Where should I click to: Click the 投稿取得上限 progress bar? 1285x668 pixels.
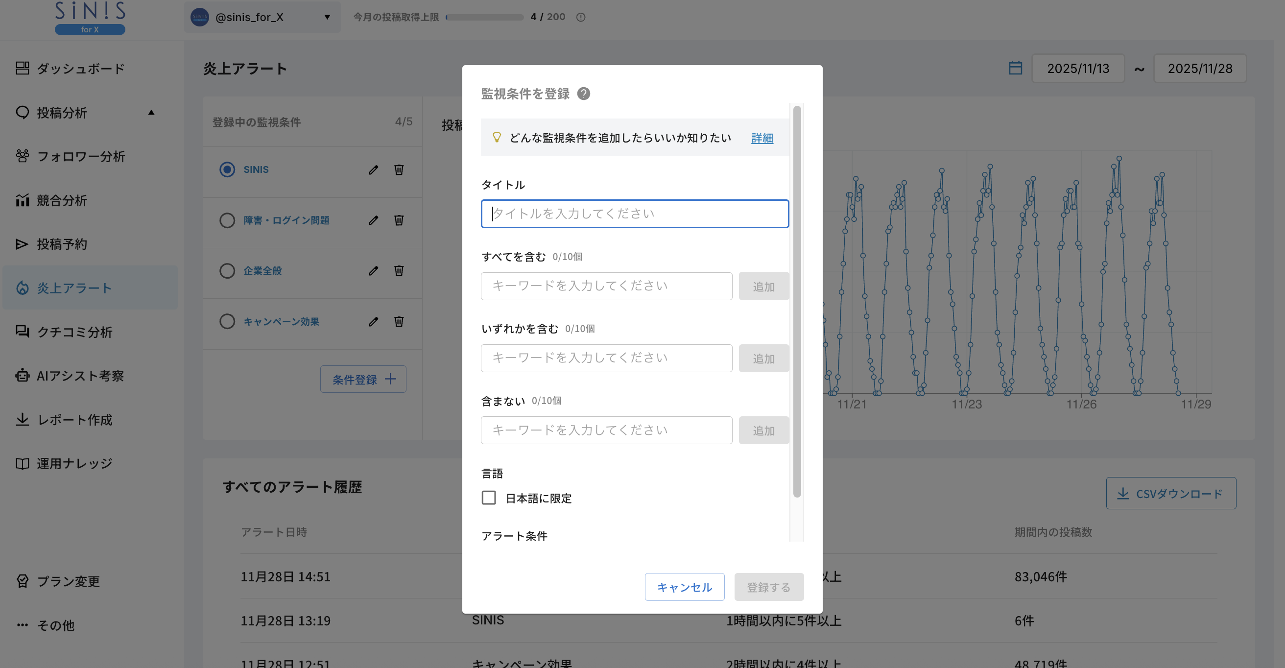pyautogui.click(x=484, y=17)
